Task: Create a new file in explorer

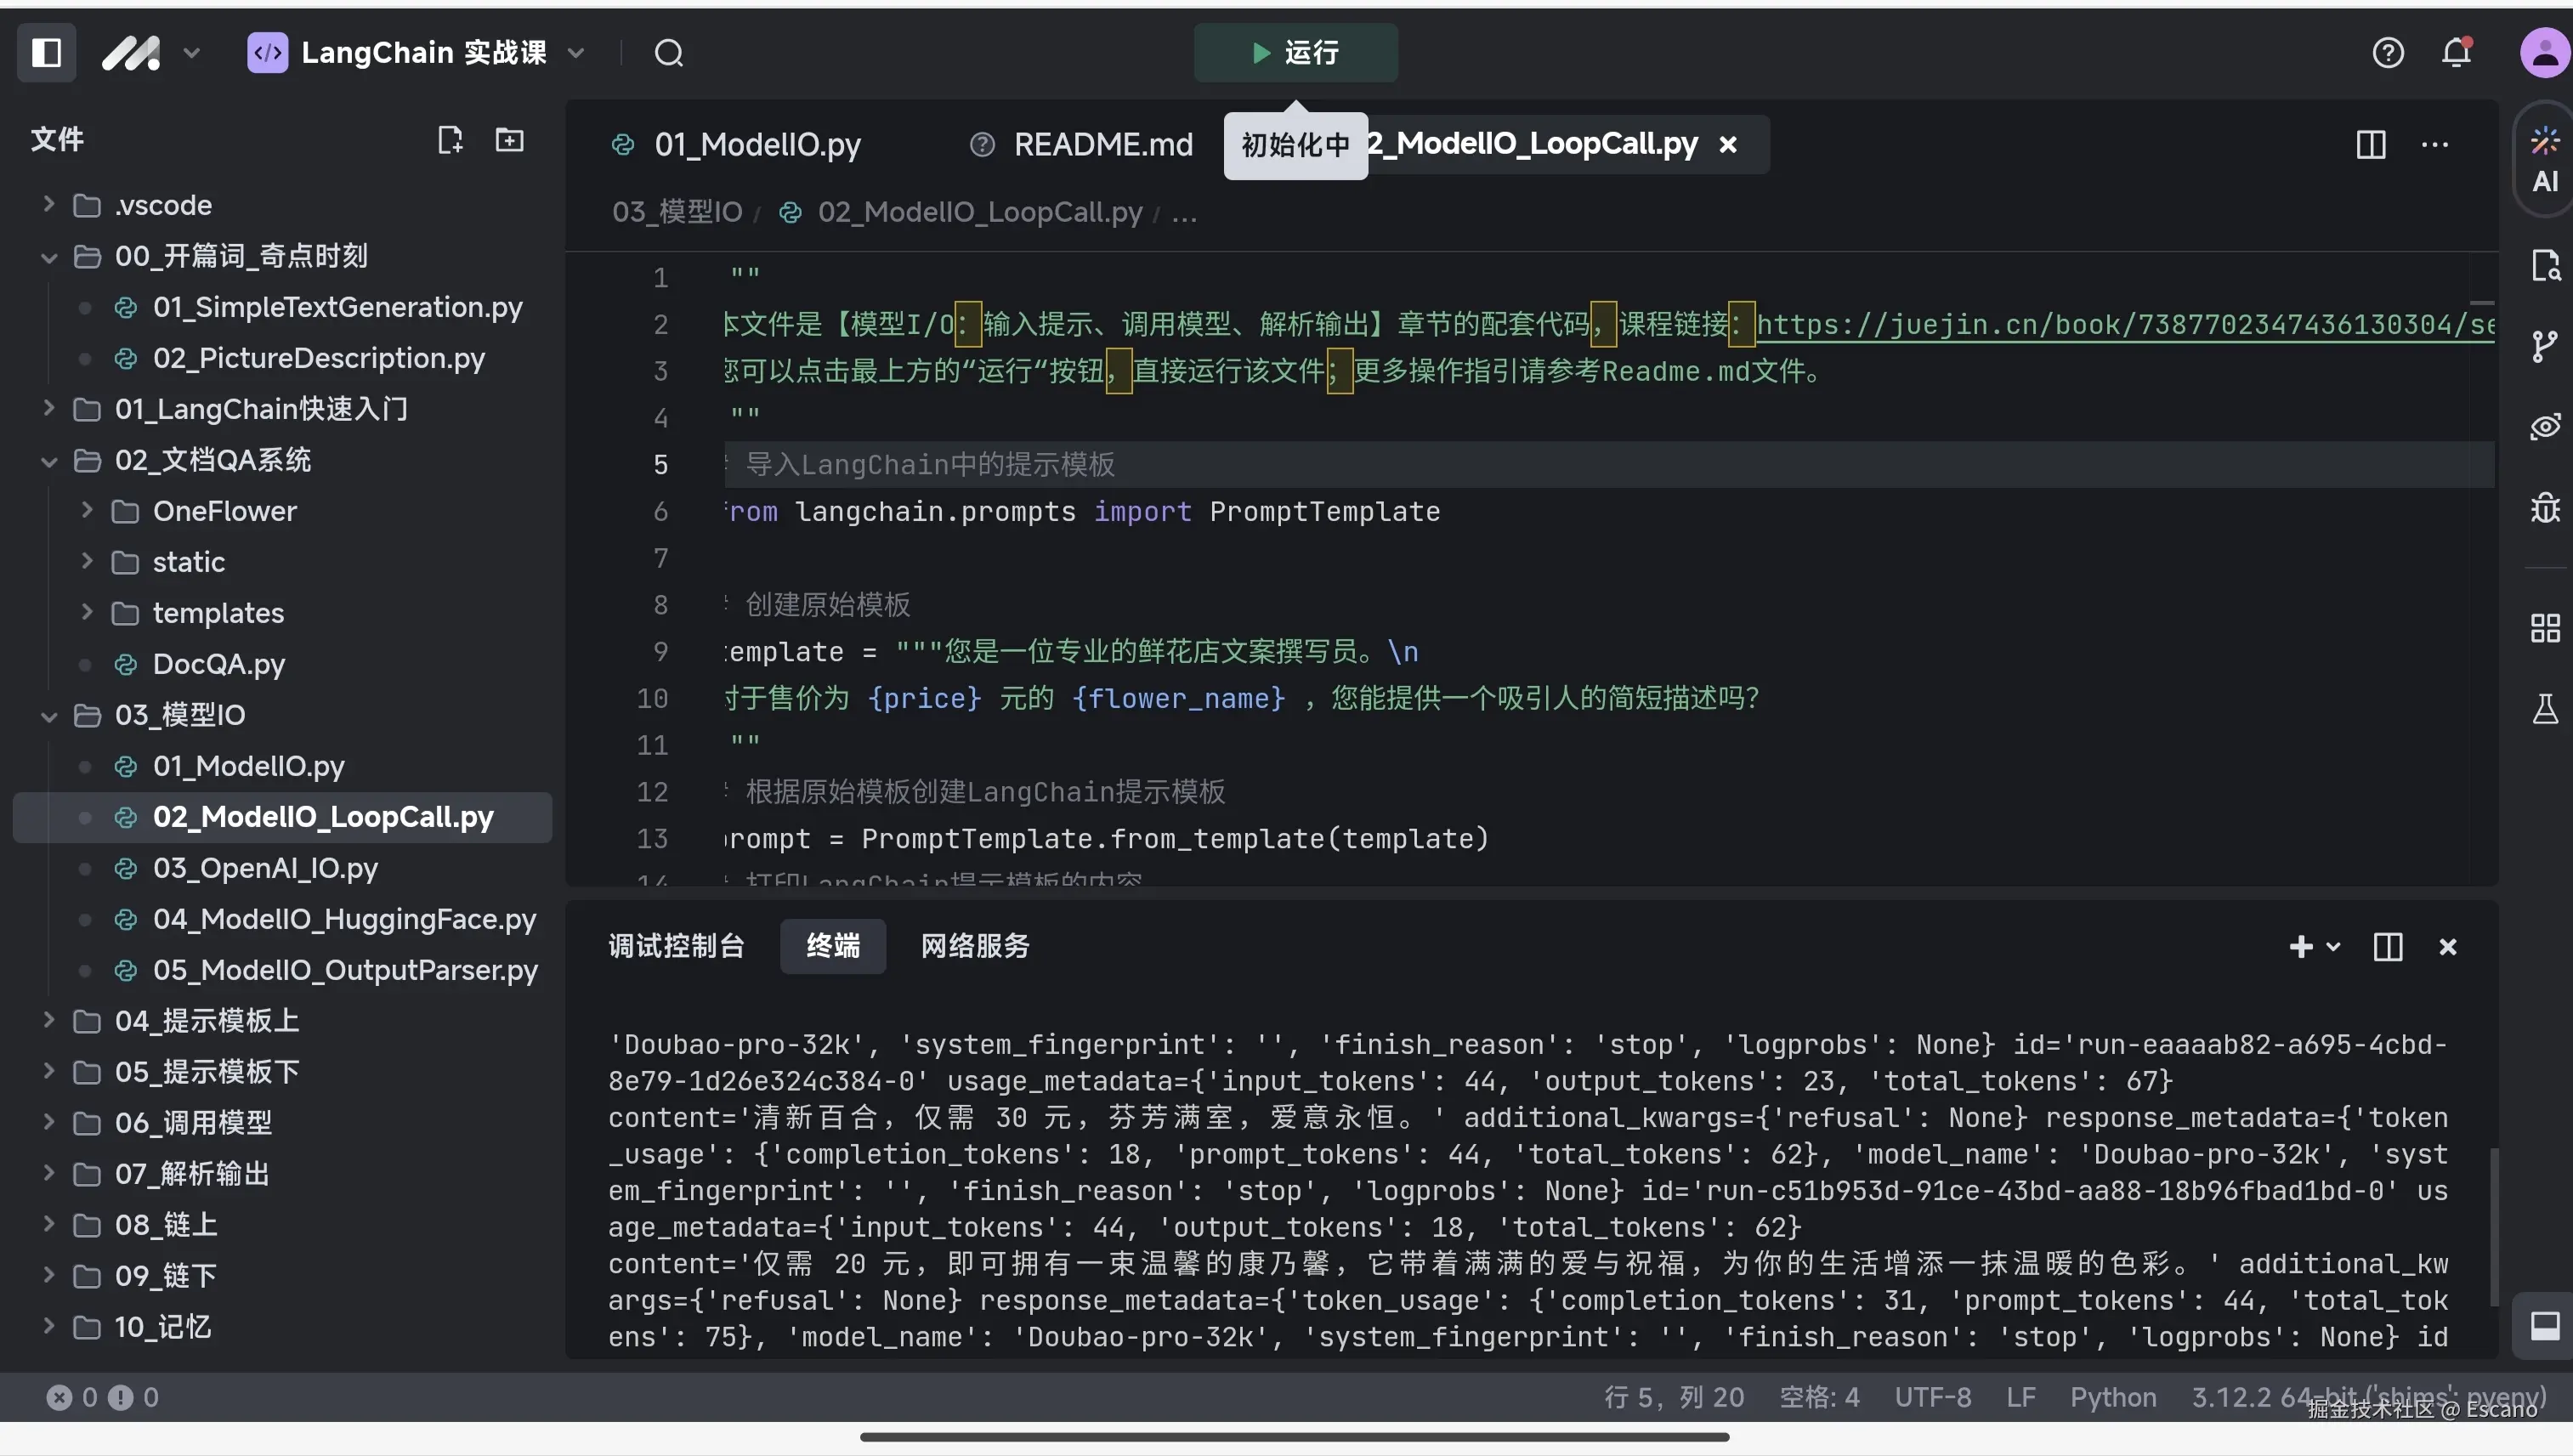Action: (450, 140)
